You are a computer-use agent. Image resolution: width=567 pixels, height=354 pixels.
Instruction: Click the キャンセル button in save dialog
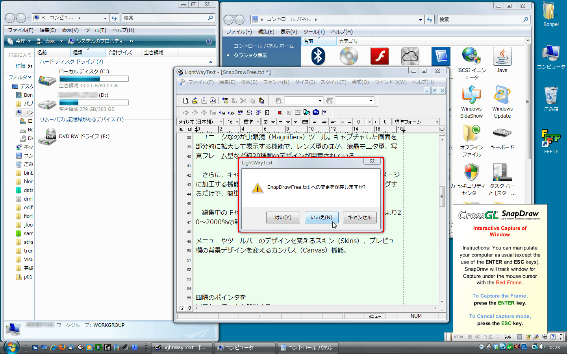point(360,218)
